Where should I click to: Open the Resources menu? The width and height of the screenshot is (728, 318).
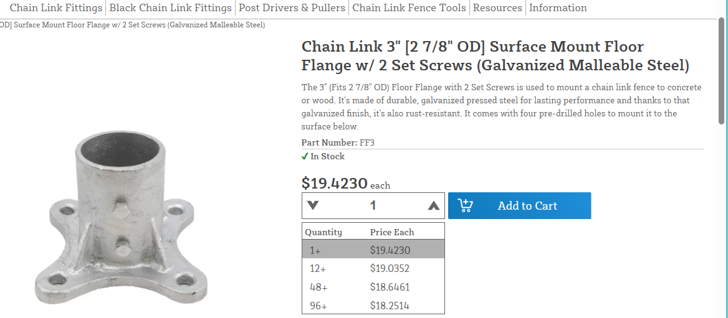pos(497,8)
